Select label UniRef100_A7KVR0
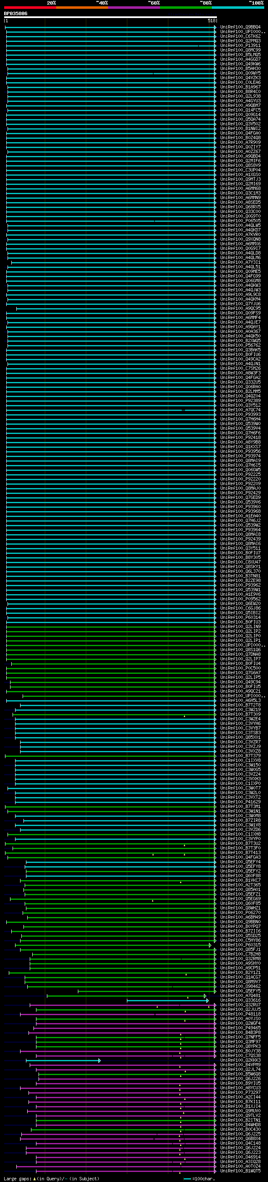 point(240,234)
